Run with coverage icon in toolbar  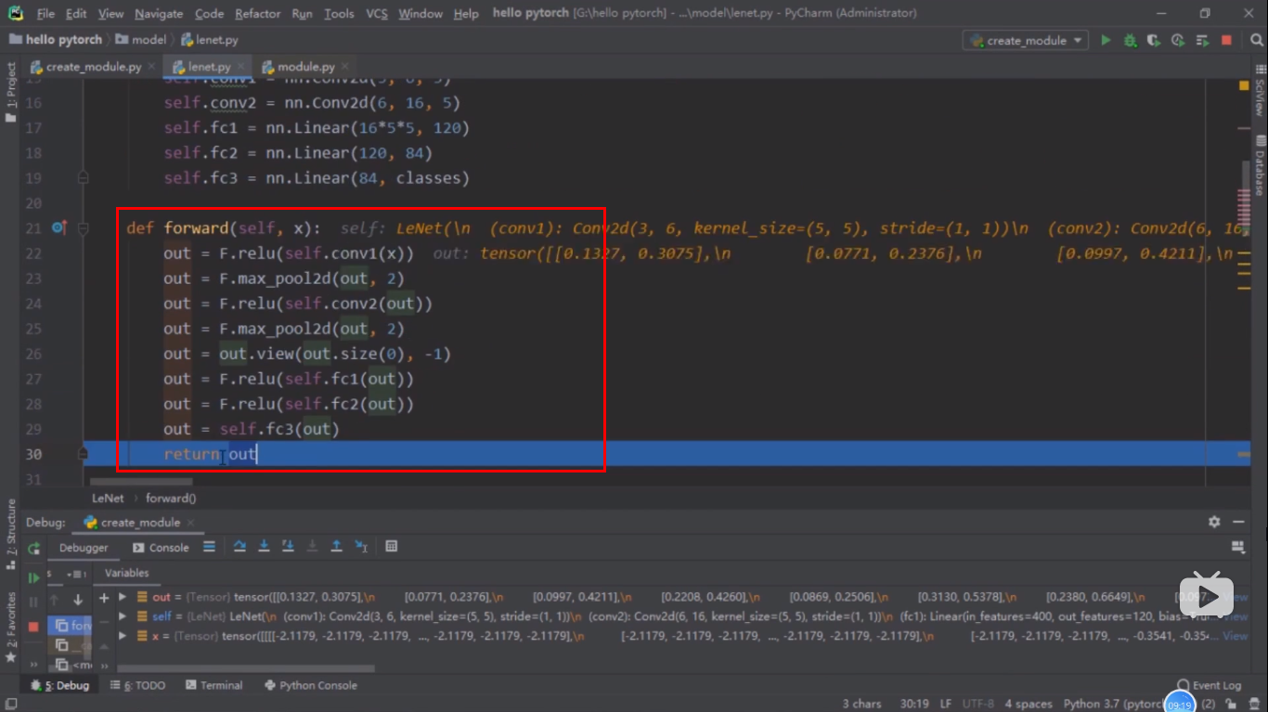pos(1154,41)
